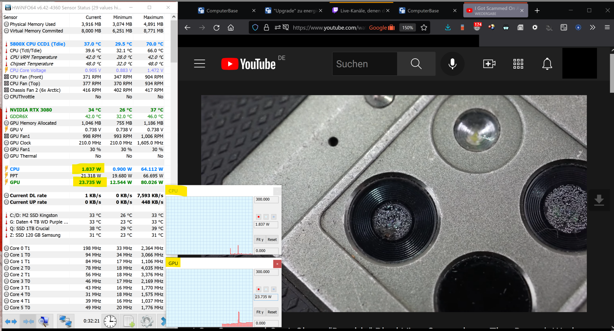The height and width of the screenshot is (331, 614).
Task: Go back in the browser
Action: [188, 28]
